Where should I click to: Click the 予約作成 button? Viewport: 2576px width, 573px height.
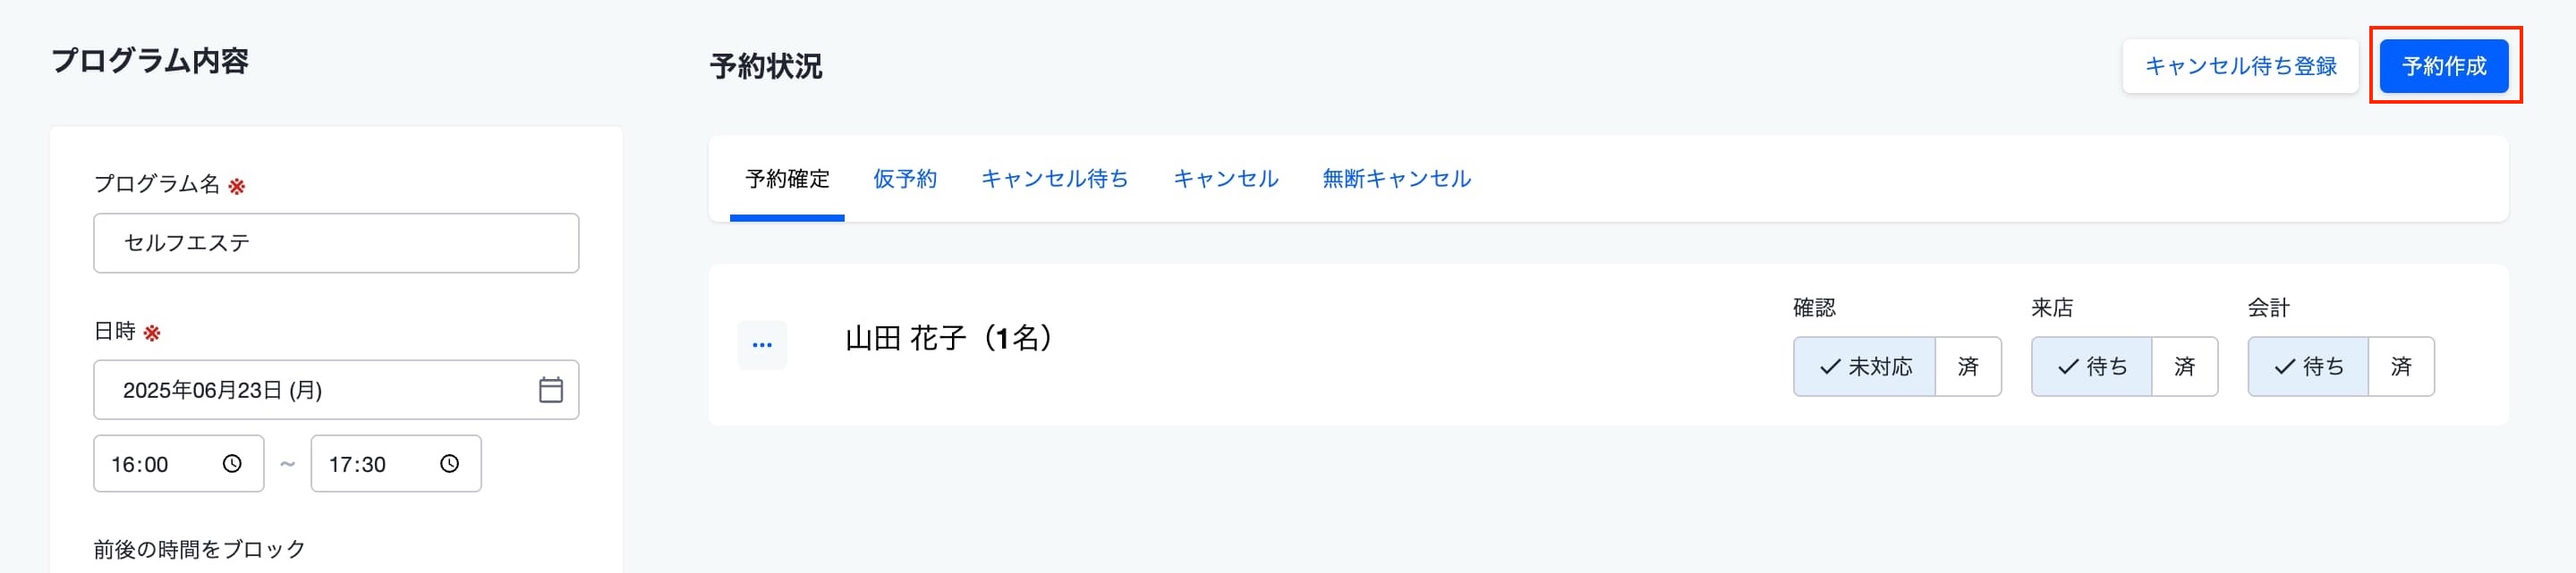point(2444,66)
